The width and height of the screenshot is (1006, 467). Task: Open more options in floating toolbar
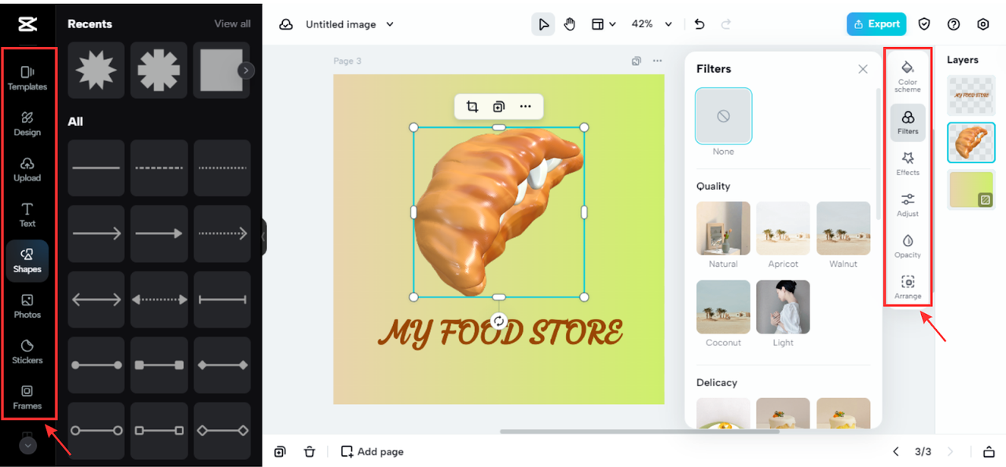tap(525, 107)
